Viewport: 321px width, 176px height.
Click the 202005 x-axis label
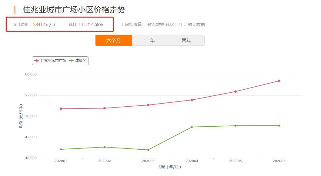pos(236,161)
